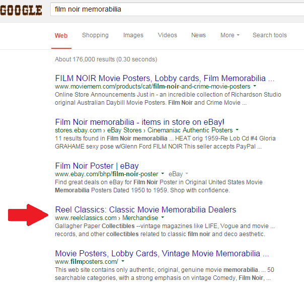Expand the More dropdown menu
The height and width of the screenshot is (288, 304).
(230, 35)
